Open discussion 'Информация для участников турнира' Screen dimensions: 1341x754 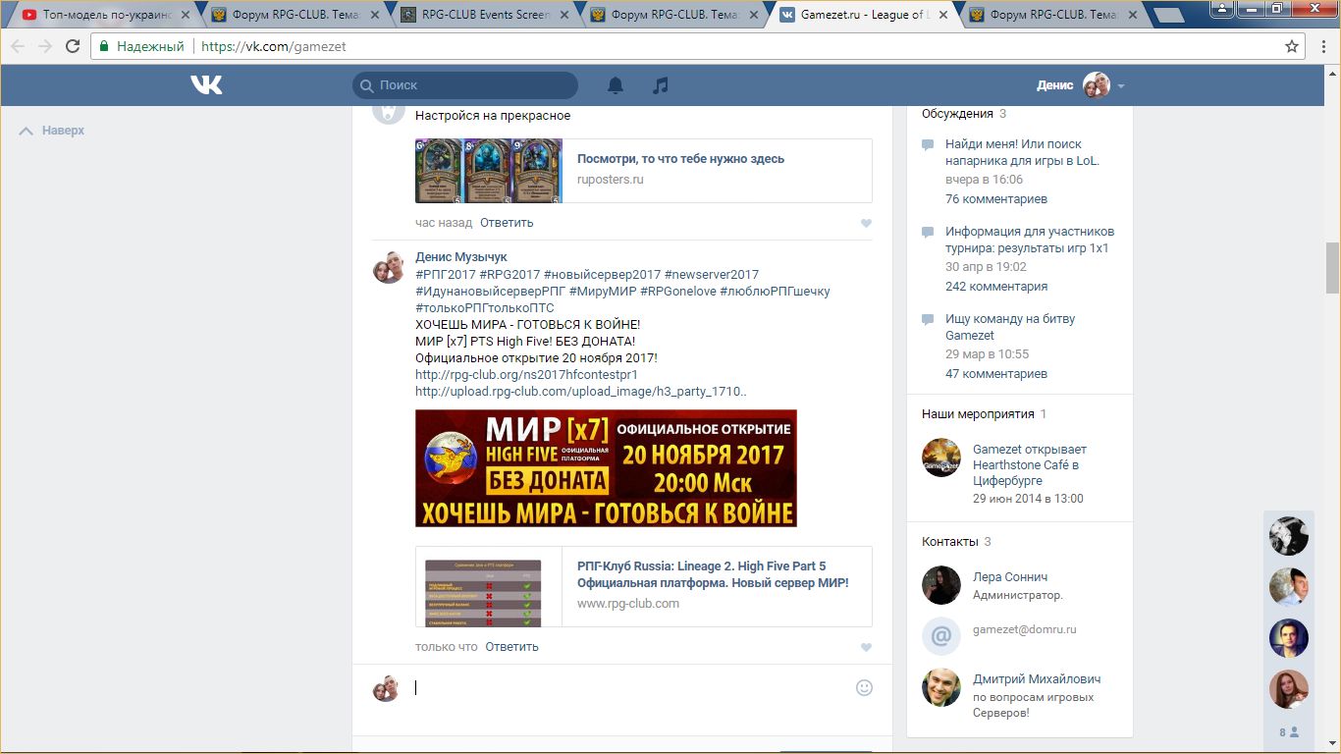click(x=1030, y=240)
